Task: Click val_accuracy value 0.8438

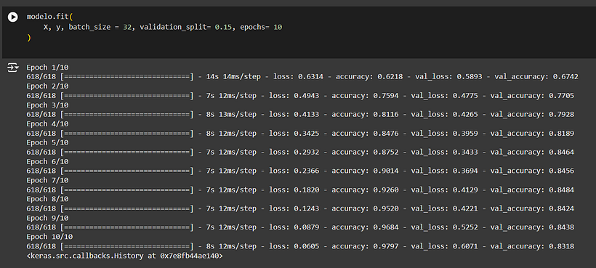Action: [561, 227]
